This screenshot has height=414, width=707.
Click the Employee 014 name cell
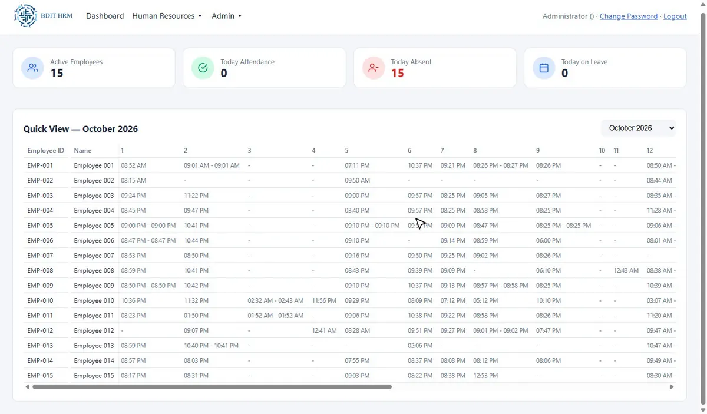click(94, 361)
